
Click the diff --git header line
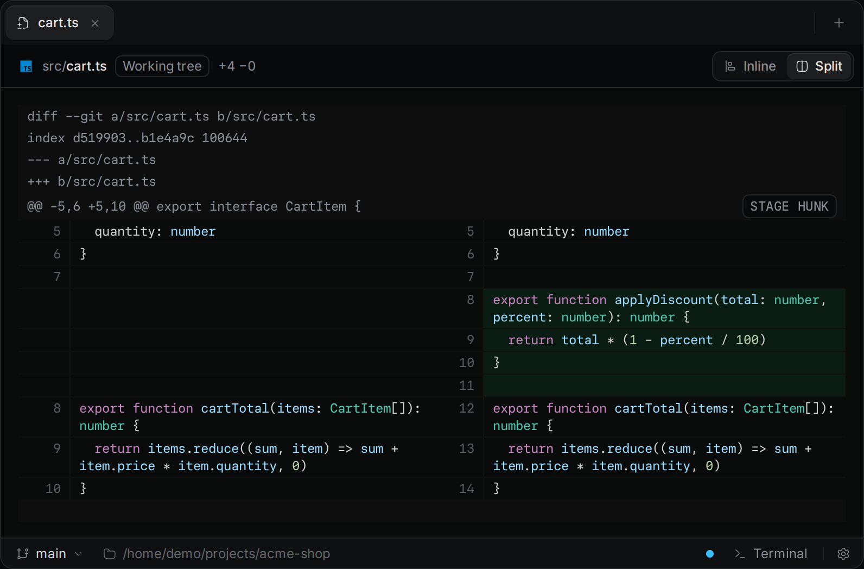tap(171, 116)
